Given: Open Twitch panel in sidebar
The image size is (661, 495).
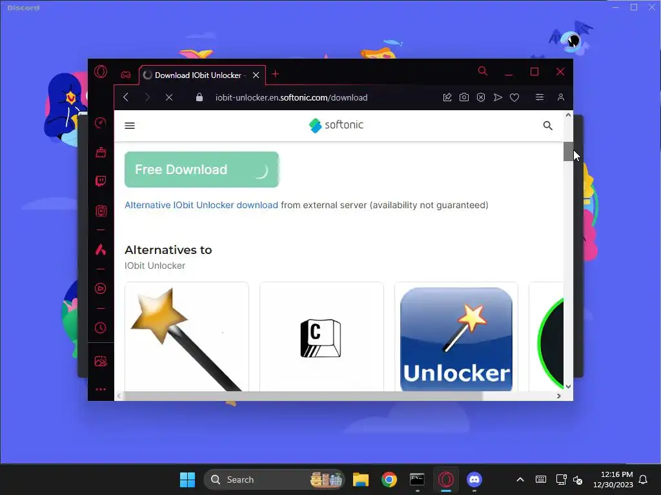Looking at the screenshot, I should (100, 181).
